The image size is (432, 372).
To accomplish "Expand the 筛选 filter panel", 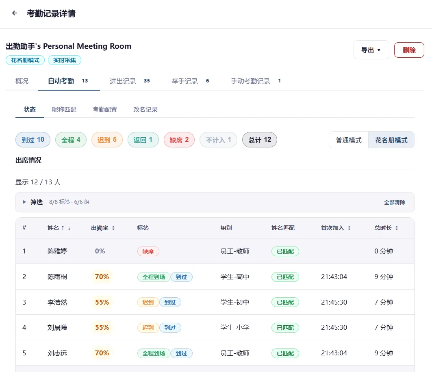I will pos(24,202).
